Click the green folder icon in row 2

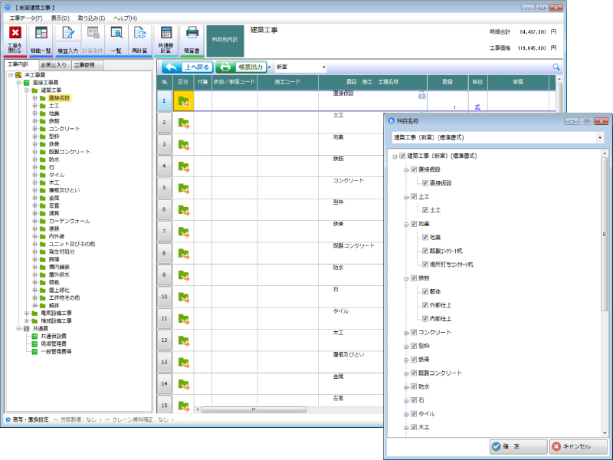(x=184, y=123)
